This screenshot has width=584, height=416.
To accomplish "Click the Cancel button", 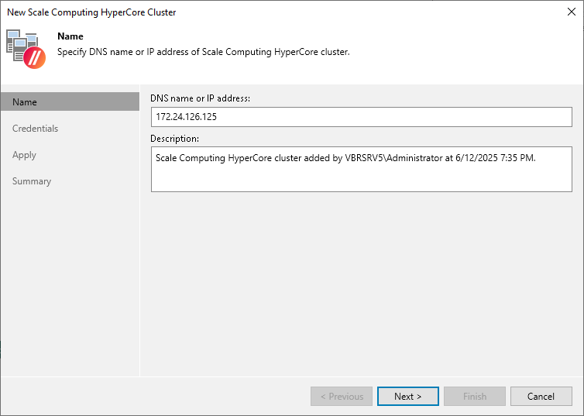I will [541, 397].
